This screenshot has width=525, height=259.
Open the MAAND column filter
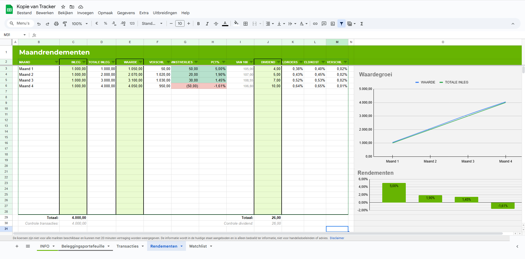point(56,62)
